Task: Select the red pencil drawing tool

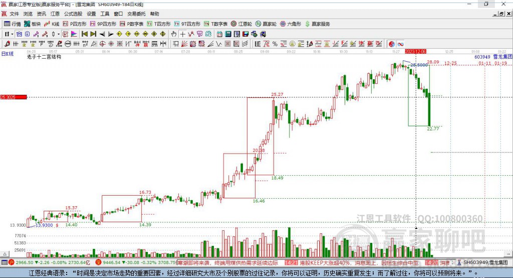Action: 7,44
